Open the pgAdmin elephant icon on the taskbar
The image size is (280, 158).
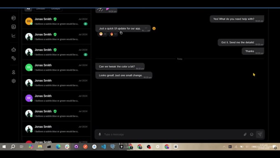pyautogui.click(x=112, y=147)
